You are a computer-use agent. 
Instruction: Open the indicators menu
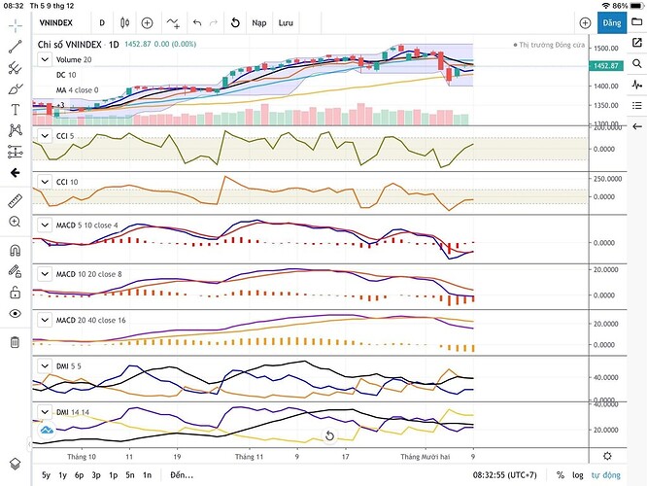[x=173, y=22]
